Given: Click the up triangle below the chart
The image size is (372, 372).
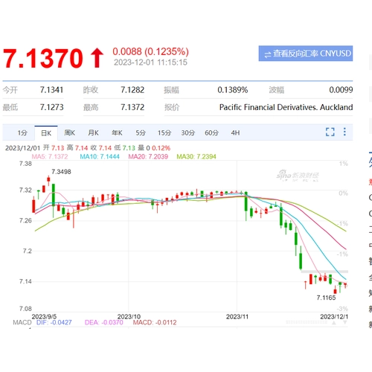Looking at the screenshot, I should click(334, 323).
